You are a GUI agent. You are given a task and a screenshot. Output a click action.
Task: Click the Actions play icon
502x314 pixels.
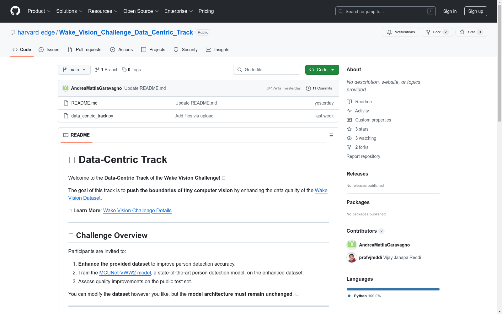pyautogui.click(x=113, y=50)
